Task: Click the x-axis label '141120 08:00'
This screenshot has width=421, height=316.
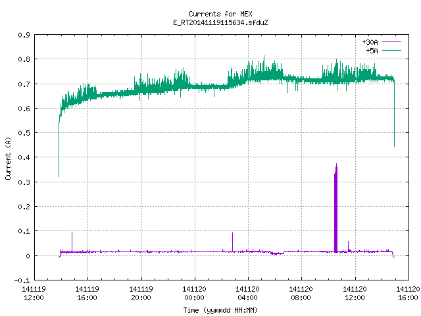Action: pos(301,294)
